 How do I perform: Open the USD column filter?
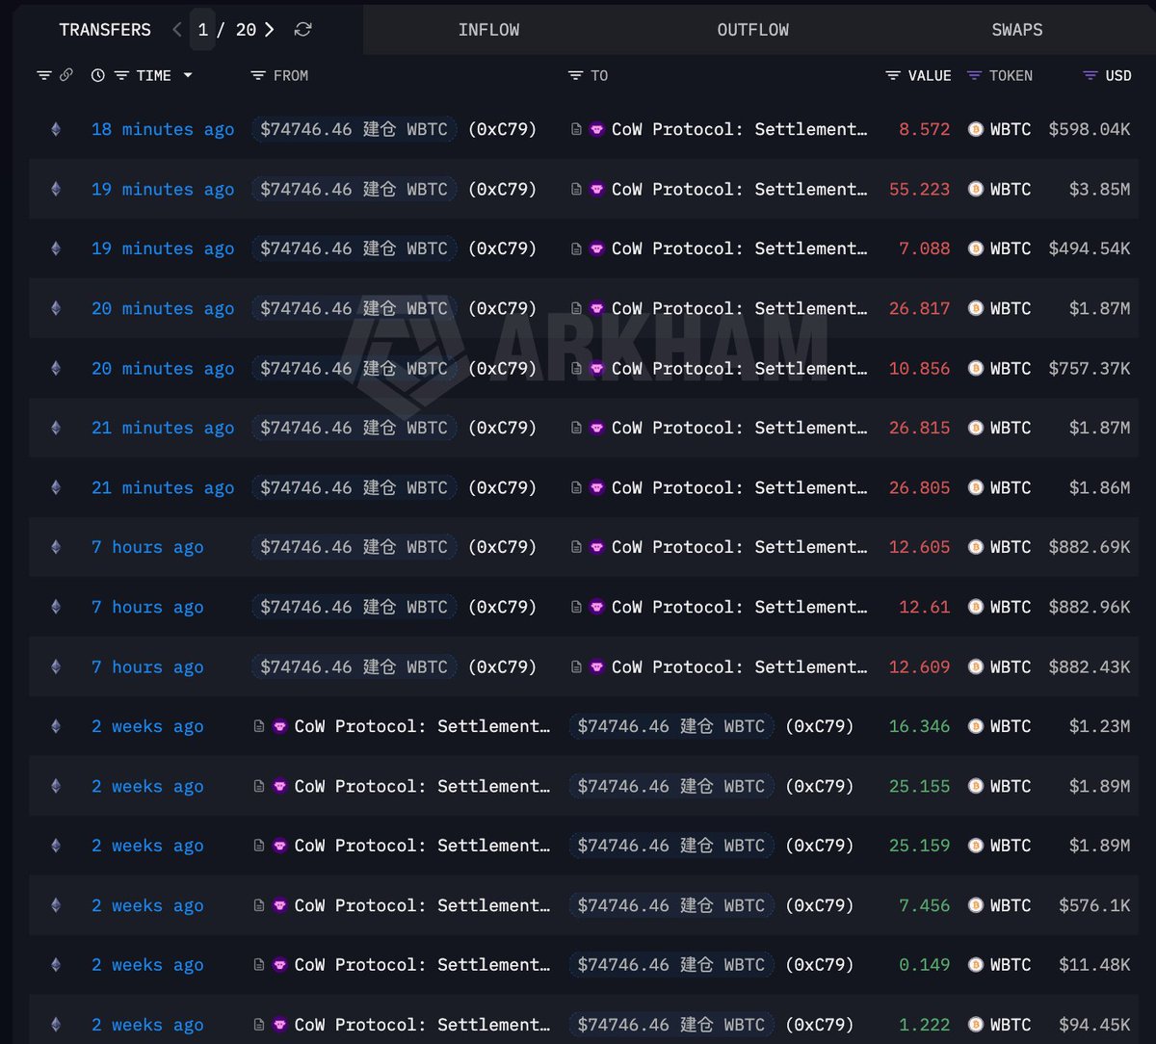pos(1090,75)
